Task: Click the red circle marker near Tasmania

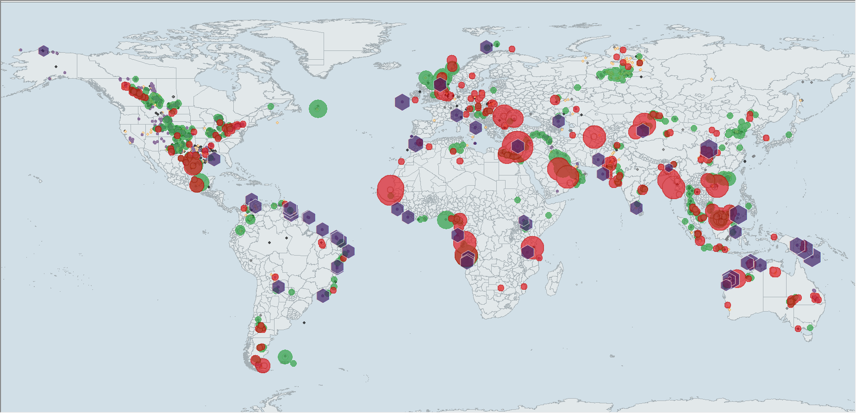Action: tap(798, 329)
